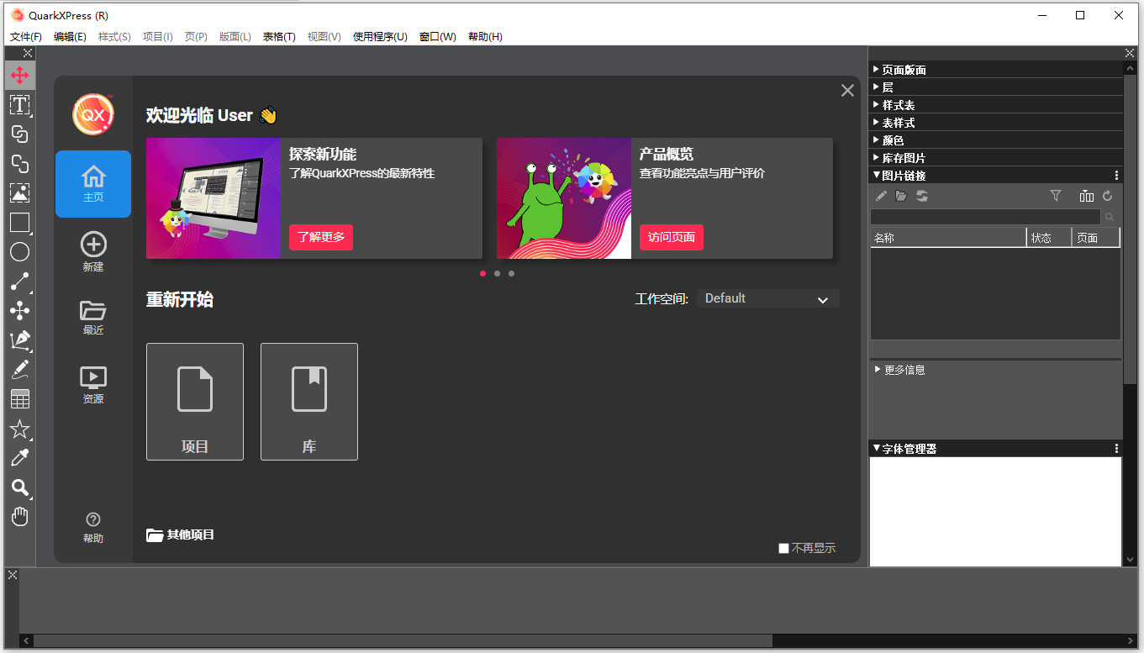1144x653 pixels.
Task: Select the Bezier Pen tool
Action: coord(19,340)
